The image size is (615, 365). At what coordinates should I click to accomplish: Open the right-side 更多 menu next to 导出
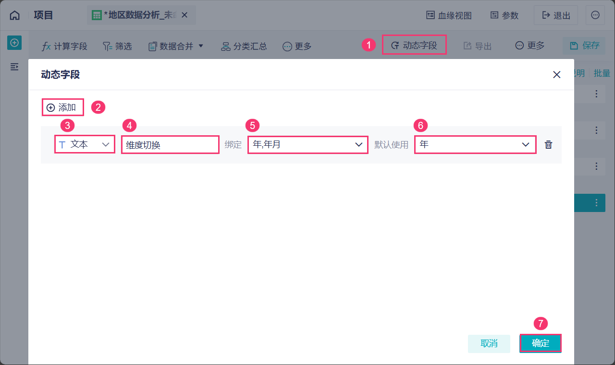click(530, 46)
